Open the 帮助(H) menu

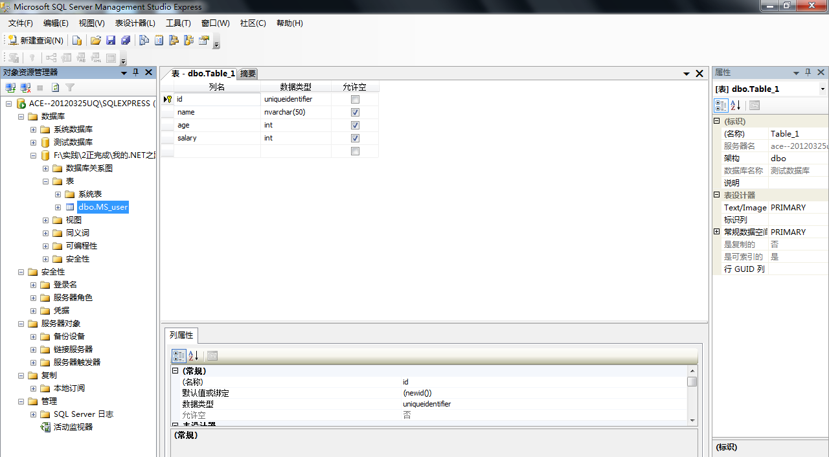[x=290, y=23]
